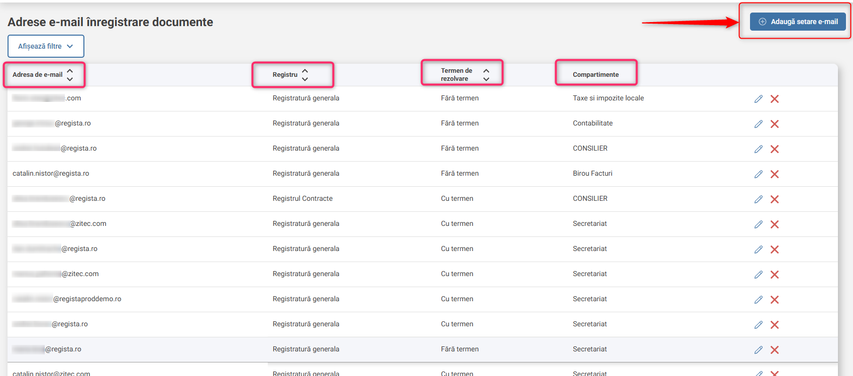This screenshot has width=853, height=376.
Task: Delete the Birou Facturi row
Action: tap(775, 174)
